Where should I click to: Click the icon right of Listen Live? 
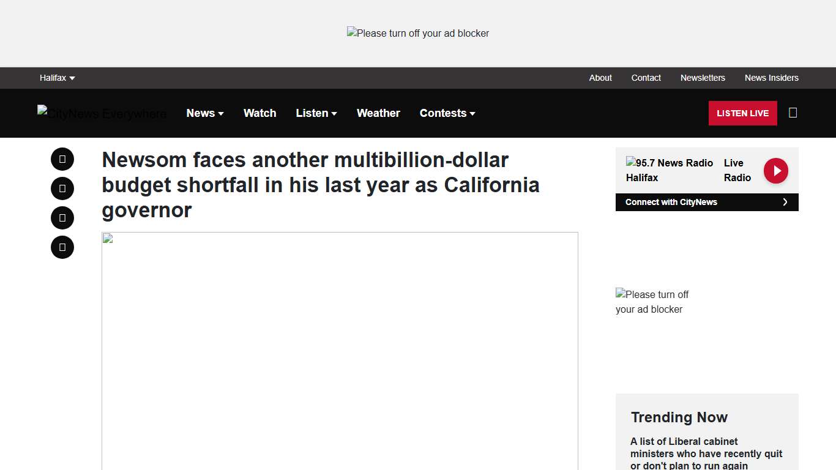793,113
